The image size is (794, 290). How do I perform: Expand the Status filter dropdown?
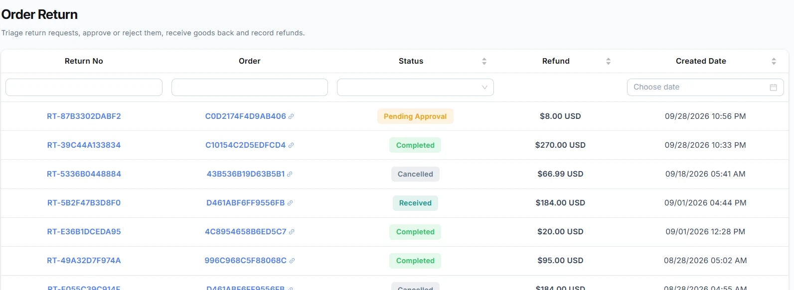[415, 87]
